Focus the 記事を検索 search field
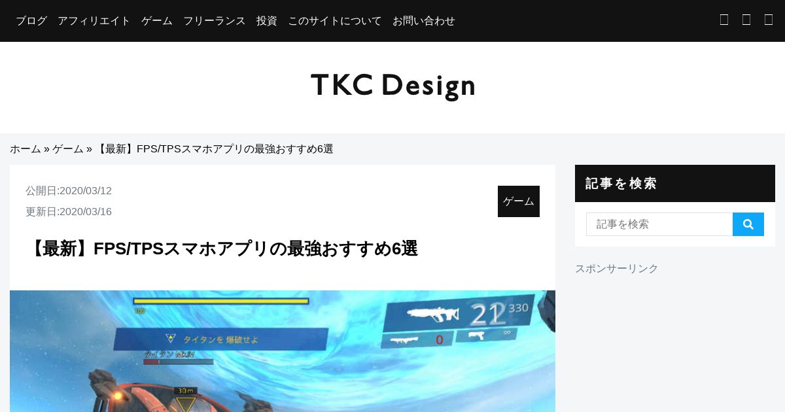 [x=659, y=224]
